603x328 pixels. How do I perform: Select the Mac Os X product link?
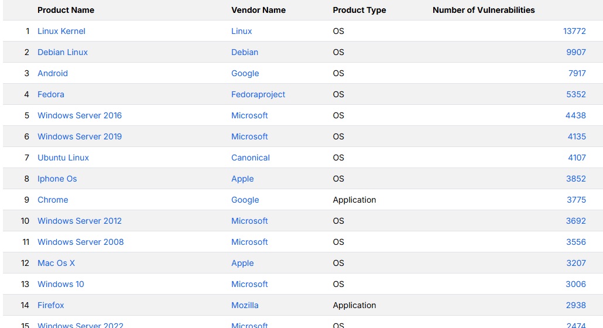[x=56, y=263]
